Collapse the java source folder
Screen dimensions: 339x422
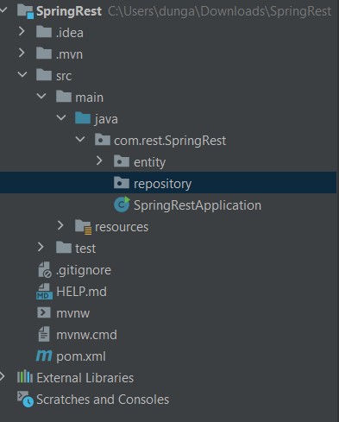tap(61, 117)
